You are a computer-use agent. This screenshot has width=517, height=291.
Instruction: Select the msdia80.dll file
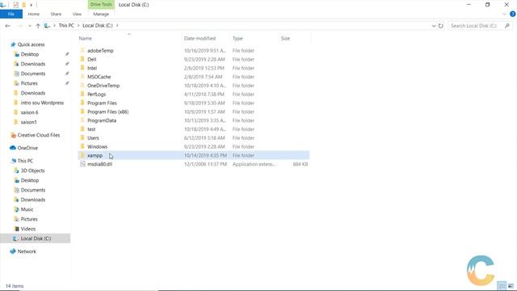[99, 164]
